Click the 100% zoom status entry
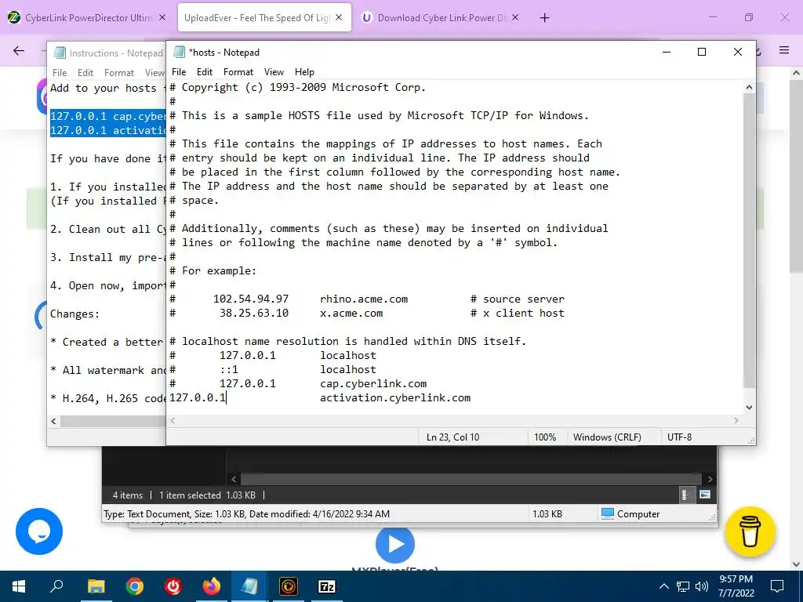This screenshot has height=602, width=803. [x=545, y=437]
